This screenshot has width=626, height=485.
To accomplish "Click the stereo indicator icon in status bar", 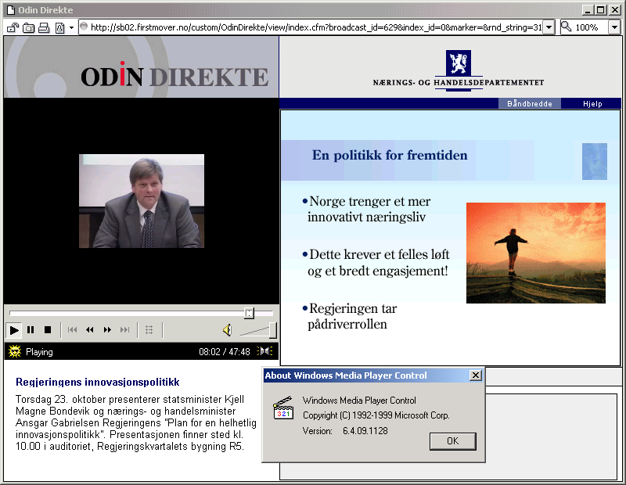I will click(265, 352).
